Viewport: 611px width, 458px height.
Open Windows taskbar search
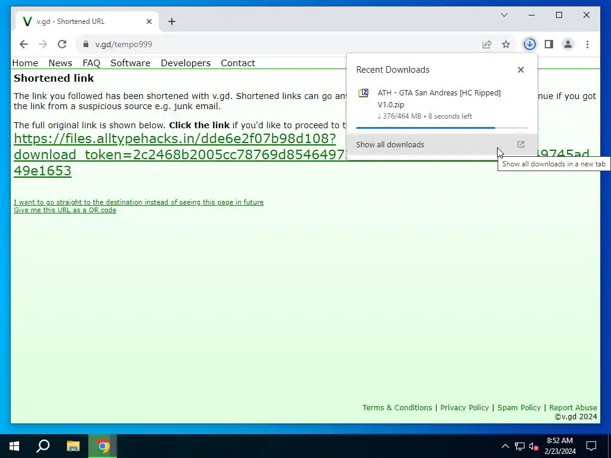click(x=43, y=446)
